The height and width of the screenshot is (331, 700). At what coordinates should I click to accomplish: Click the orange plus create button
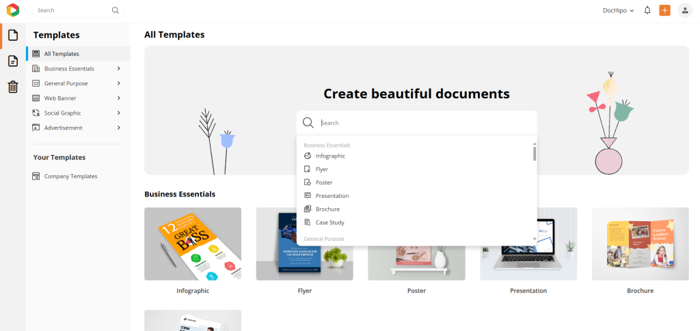point(664,10)
